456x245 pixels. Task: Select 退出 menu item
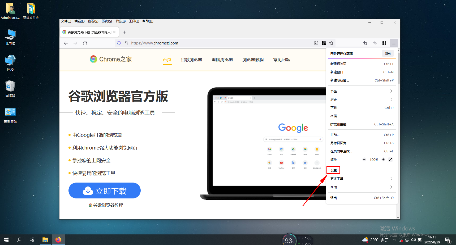pos(362,198)
